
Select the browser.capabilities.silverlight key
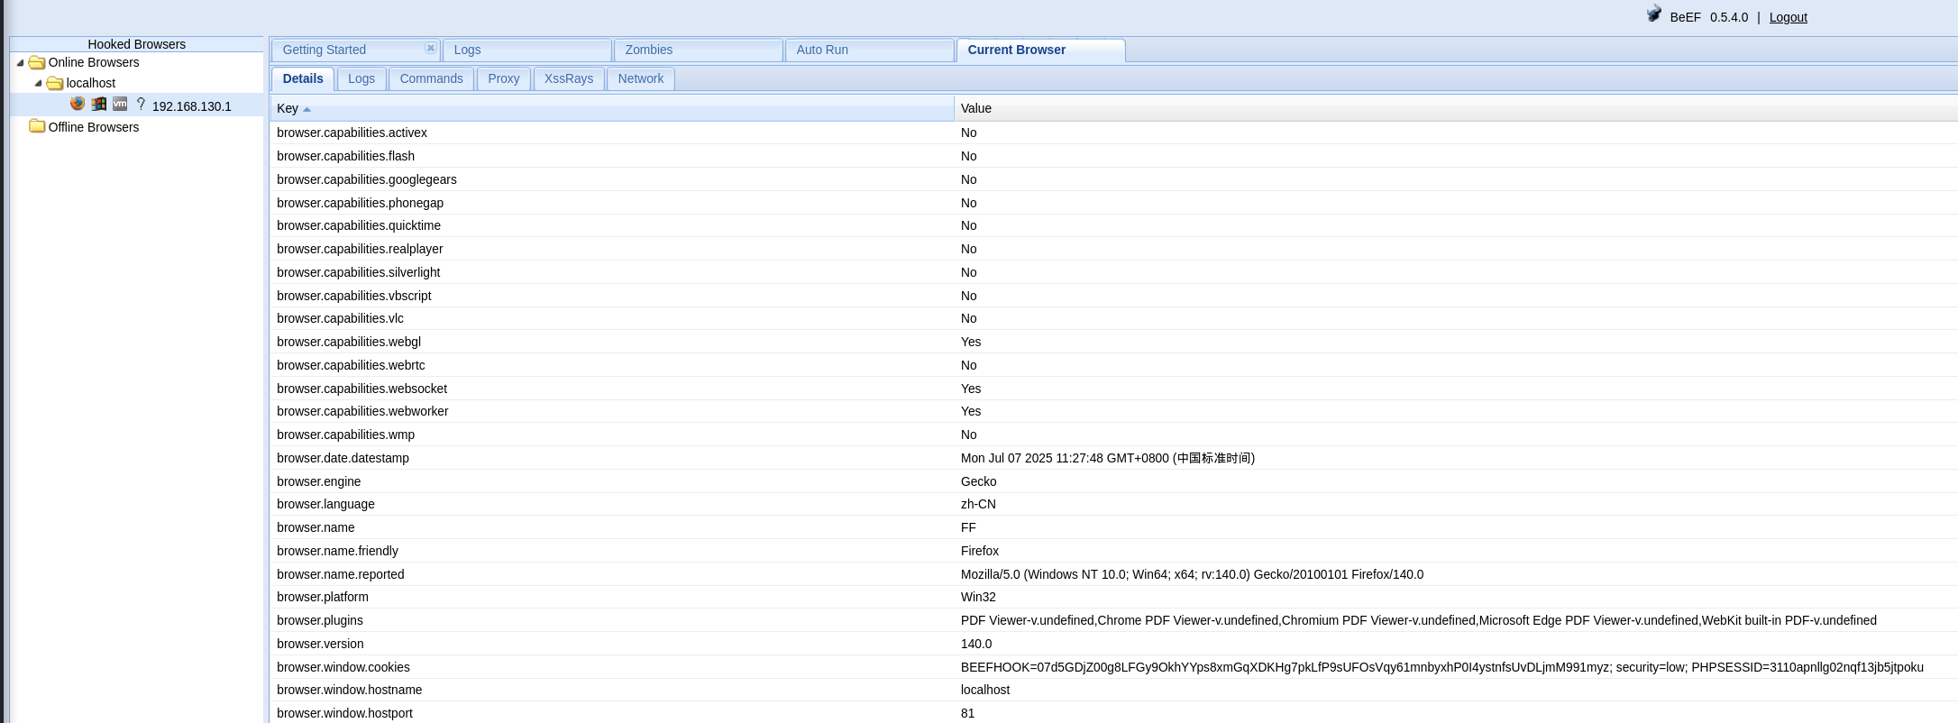[359, 272]
